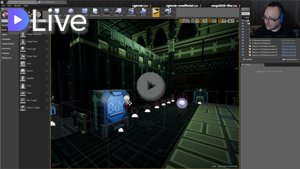Open the Marketplace from the toolbar

point(95,12)
